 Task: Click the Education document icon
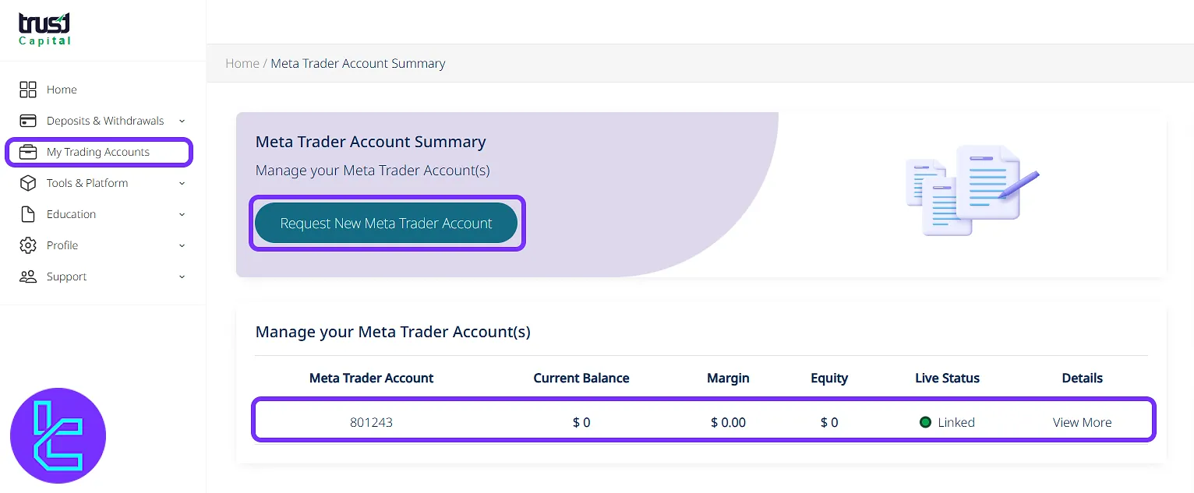point(28,214)
